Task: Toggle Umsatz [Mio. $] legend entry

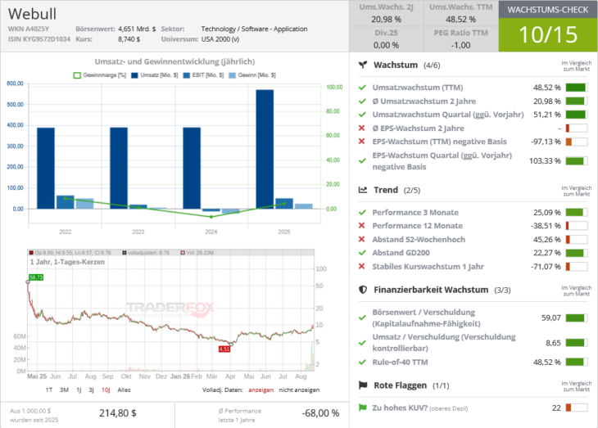Action: pyautogui.click(x=155, y=75)
